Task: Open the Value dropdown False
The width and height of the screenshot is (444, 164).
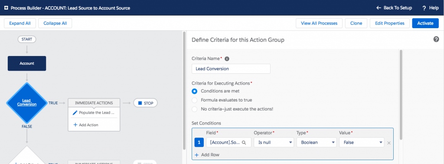Action: tap(362, 142)
